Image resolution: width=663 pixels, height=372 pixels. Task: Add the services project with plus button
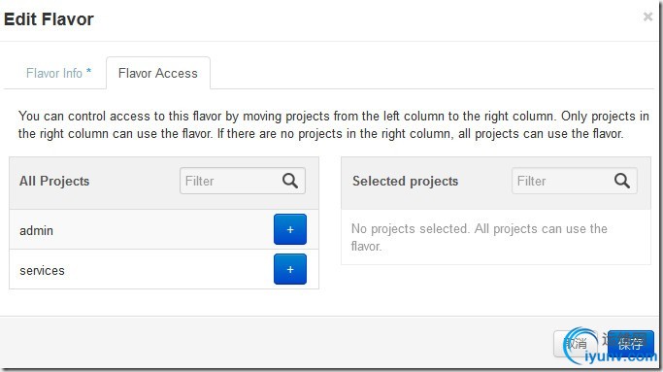(290, 269)
